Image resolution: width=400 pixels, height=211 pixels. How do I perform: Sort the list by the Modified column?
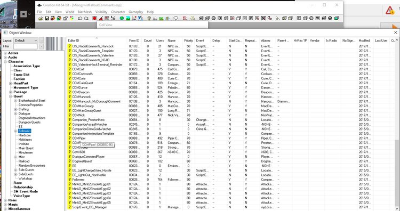365,40
